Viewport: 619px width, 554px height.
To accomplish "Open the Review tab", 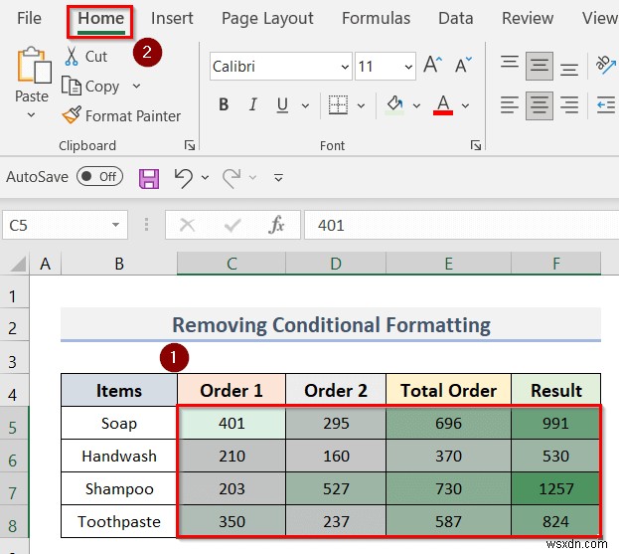I will (x=528, y=18).
